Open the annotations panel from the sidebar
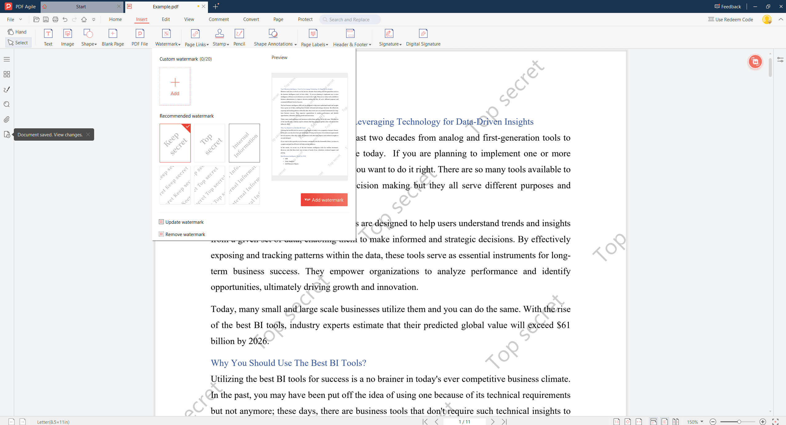 pos(7,89)
